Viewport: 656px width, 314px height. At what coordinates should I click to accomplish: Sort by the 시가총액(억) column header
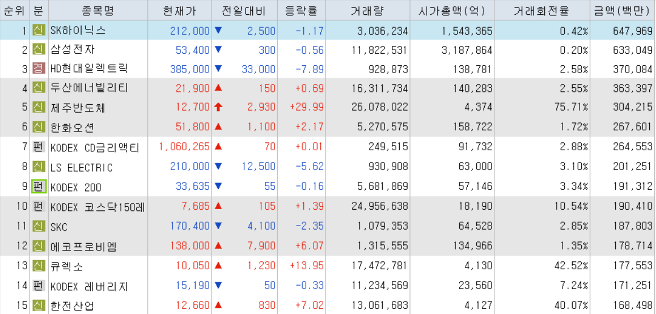(452, 10)
